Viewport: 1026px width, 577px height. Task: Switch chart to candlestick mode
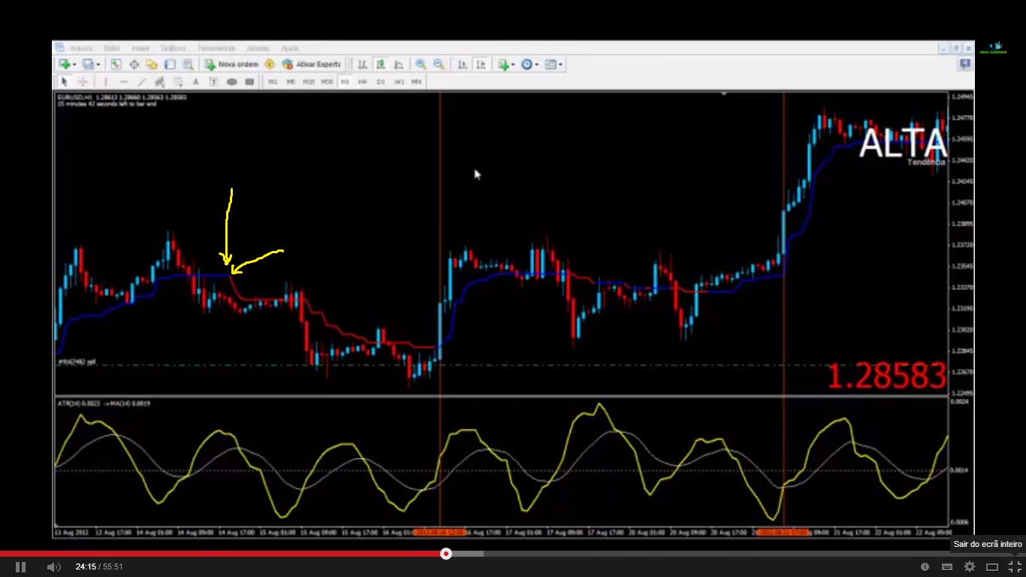tap(381, 65)
